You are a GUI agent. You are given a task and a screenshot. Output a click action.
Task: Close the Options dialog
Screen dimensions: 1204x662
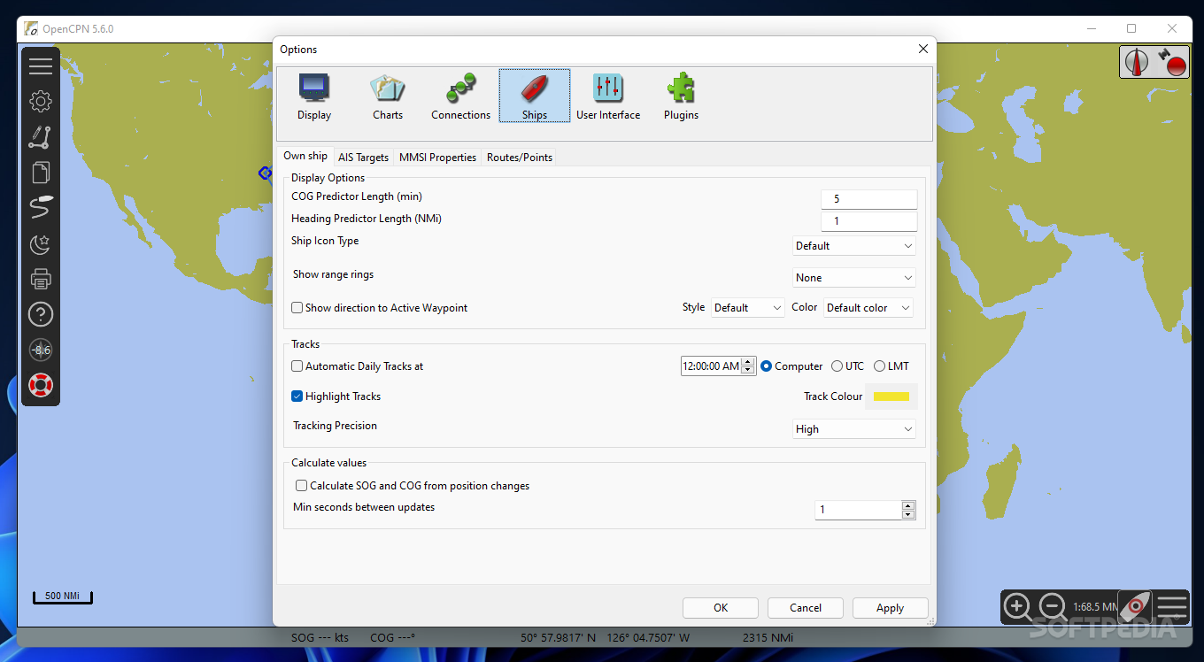pos(923,49)
